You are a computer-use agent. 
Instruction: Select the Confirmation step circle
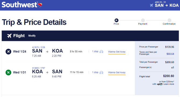click(x=169, y=20)
